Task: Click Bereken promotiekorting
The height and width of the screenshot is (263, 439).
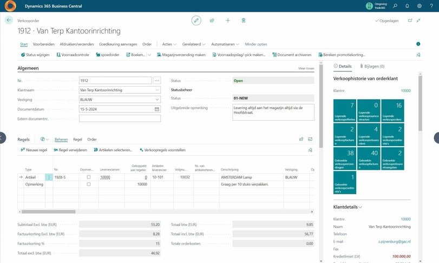Action: (x=342, y=55)
